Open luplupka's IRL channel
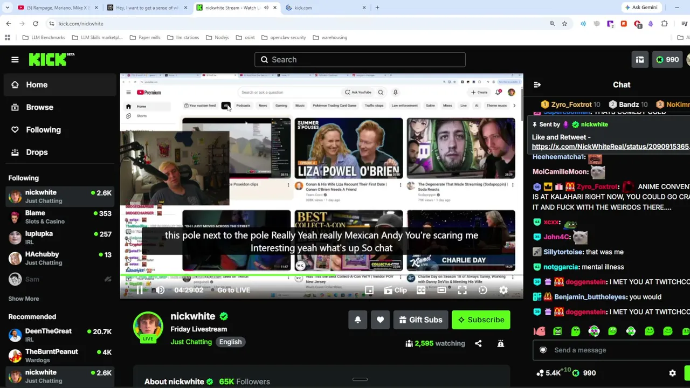The width and height of the screenshot is (690, 388). click(x=59, y=238)
